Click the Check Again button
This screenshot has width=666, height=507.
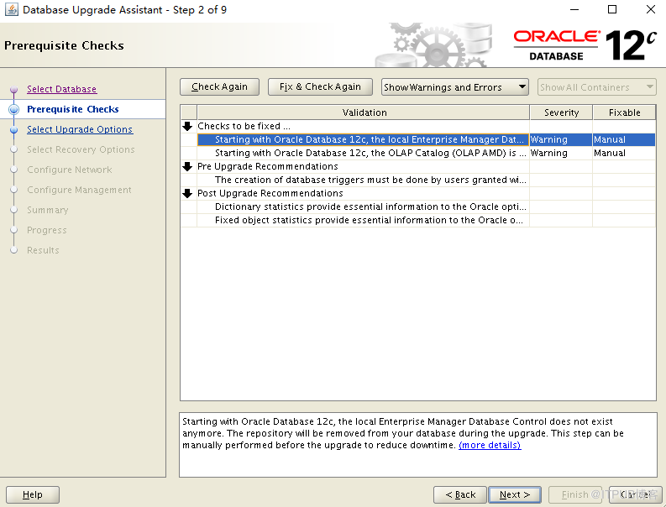pyautogui.click(x=219, y=86)
